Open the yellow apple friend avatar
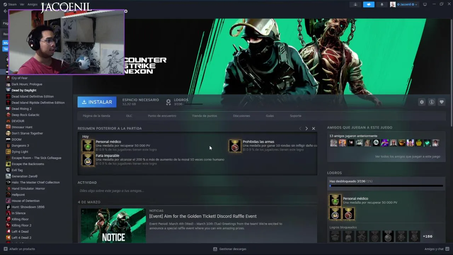This screenshot has height=255, width=453. 419,143
